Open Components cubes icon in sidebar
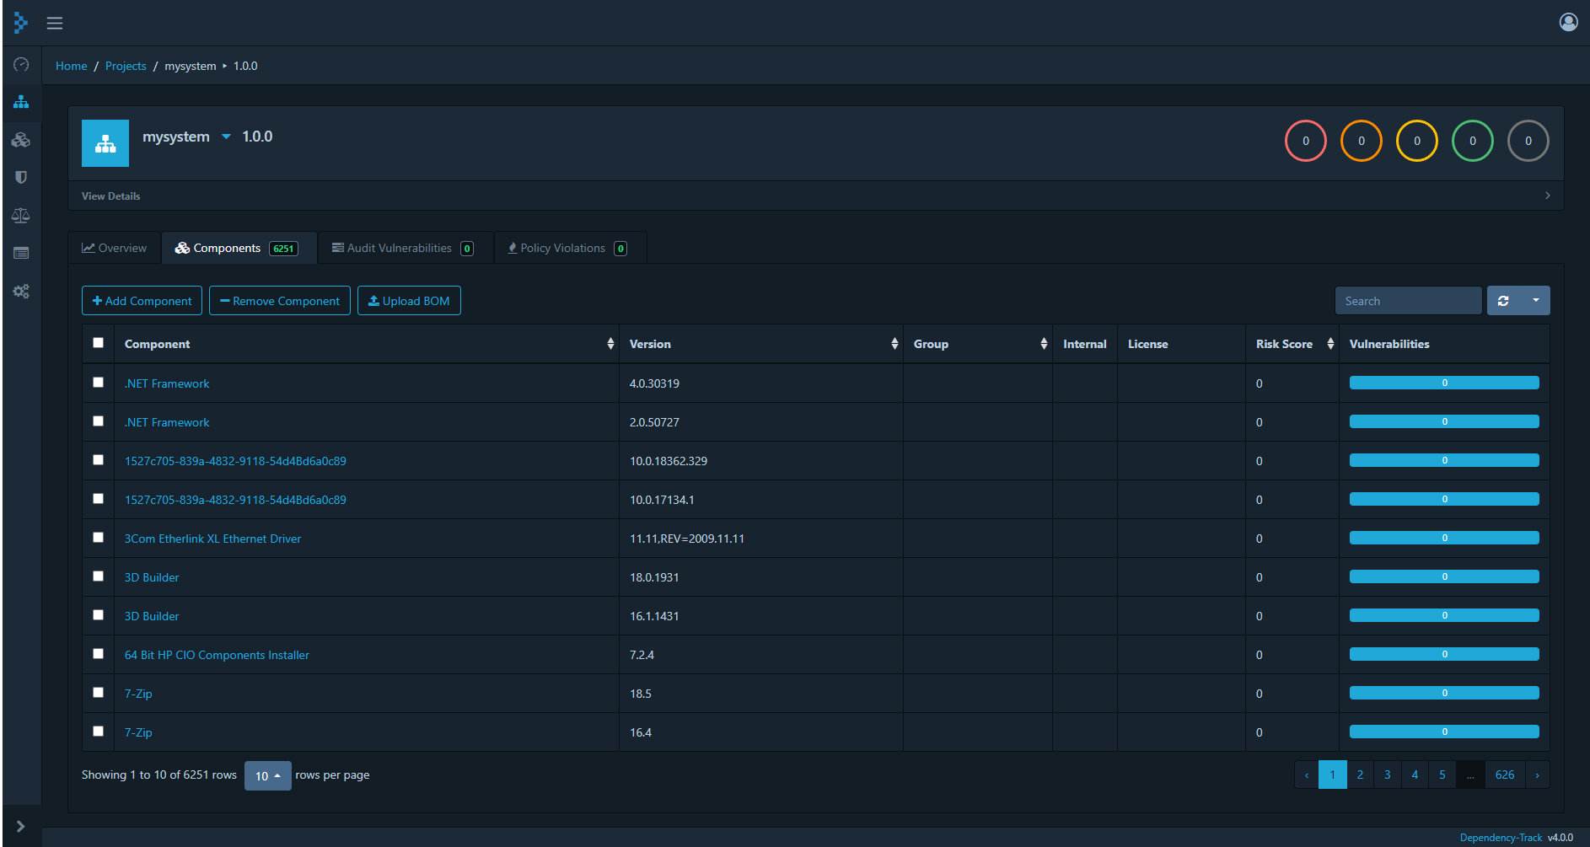The width and height of the screenshot is (1590, 847). [21, 140]
